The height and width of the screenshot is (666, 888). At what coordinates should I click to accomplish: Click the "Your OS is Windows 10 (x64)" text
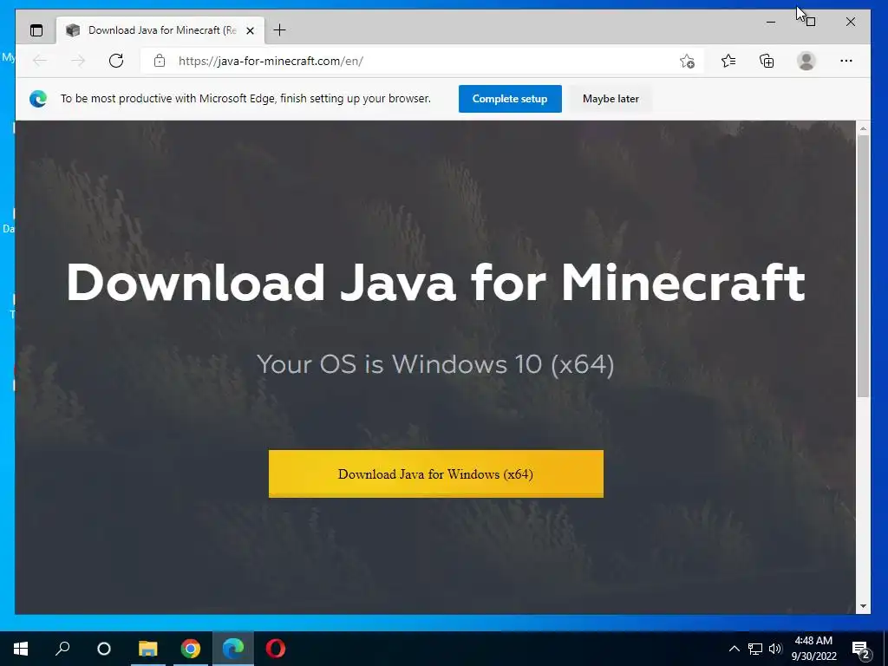click(435, 363)
